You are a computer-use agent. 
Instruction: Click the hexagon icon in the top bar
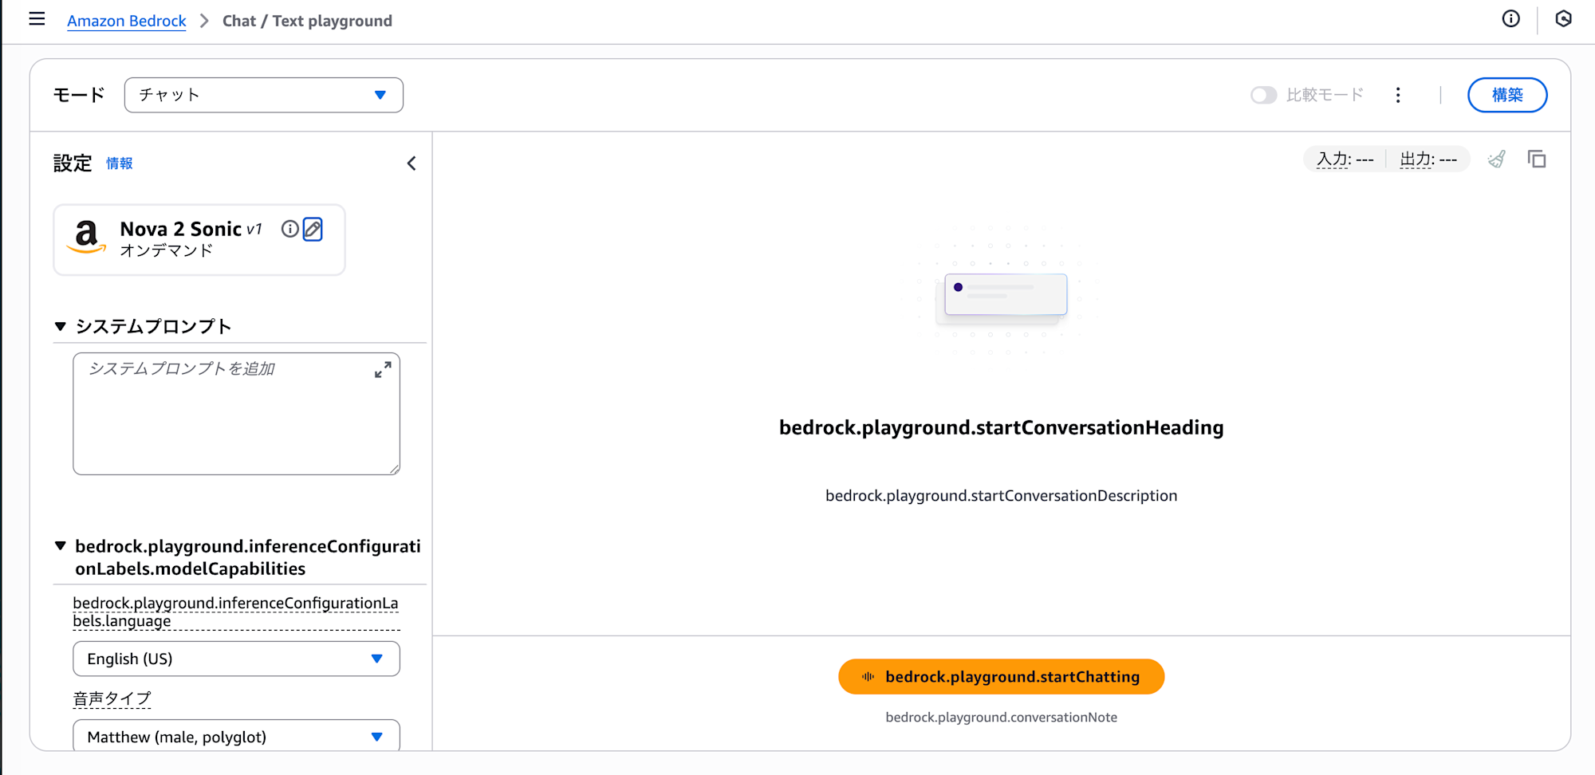tap(1563, 19)
